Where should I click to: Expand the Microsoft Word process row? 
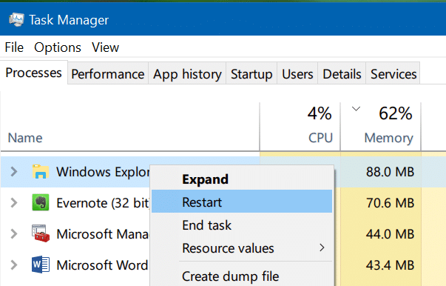click(x=13, y=265)
